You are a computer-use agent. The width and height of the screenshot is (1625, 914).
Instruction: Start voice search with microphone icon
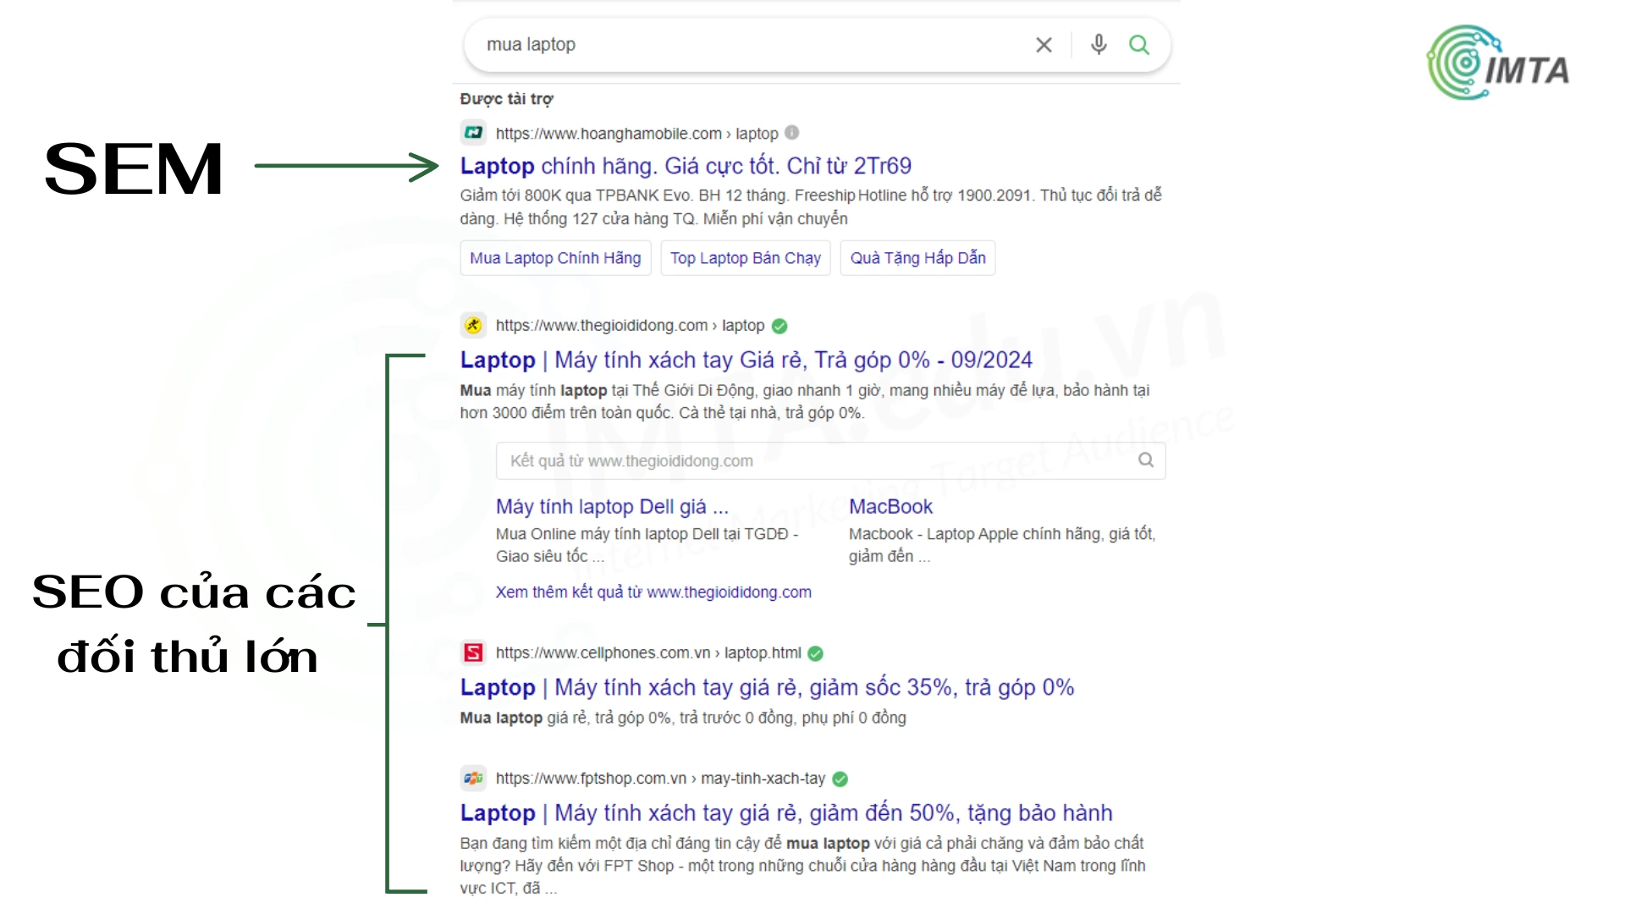tap(1099, 44)
